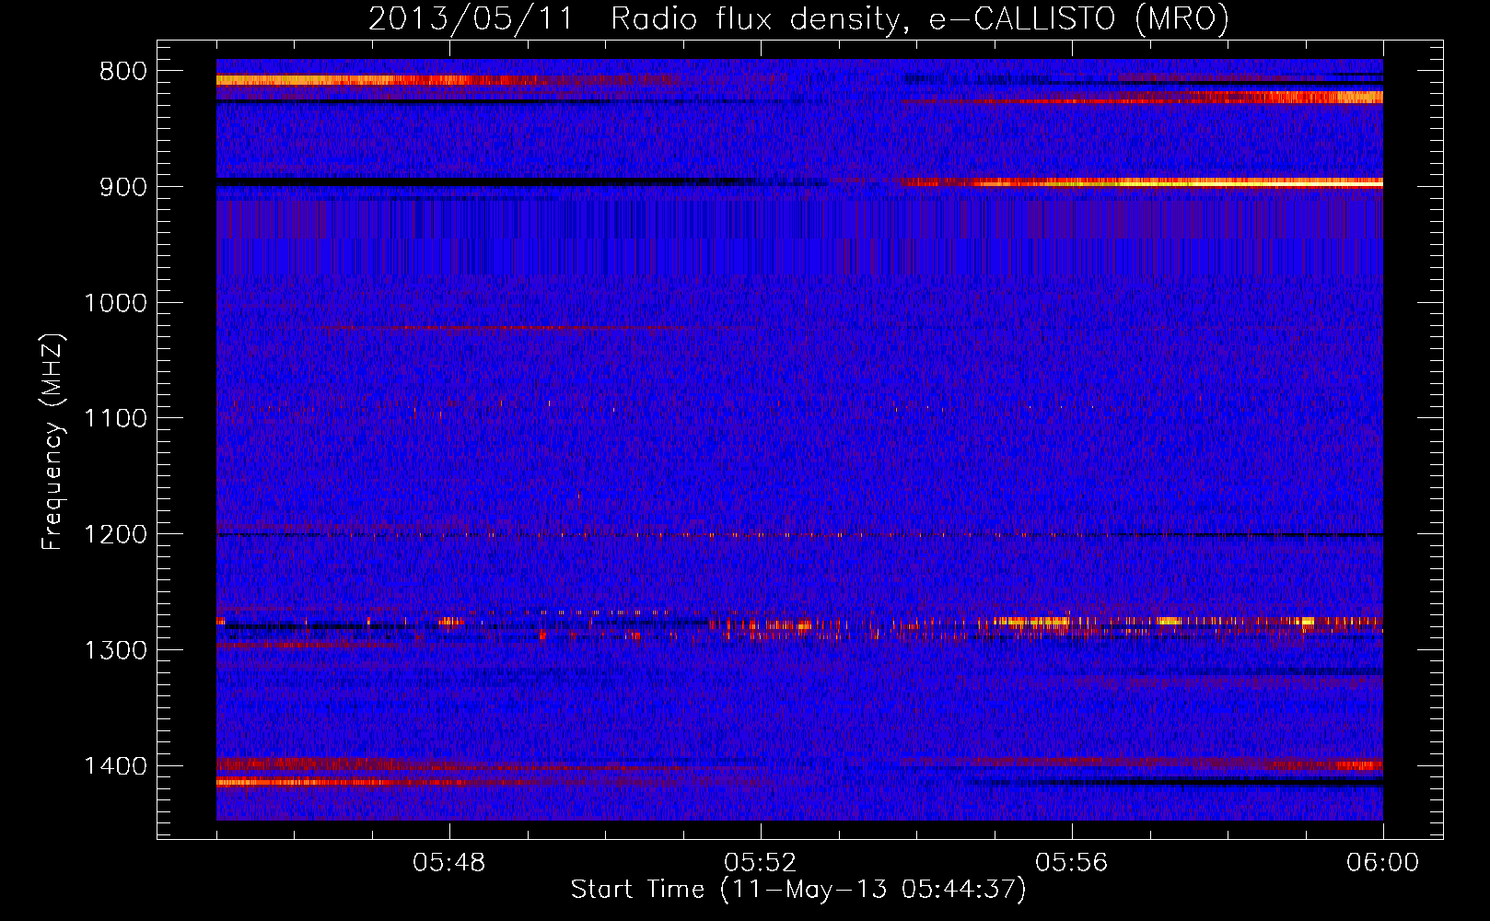Click the 900 frequency tick label
Screen dimensions: 1490x921
(x=122, y=187)
